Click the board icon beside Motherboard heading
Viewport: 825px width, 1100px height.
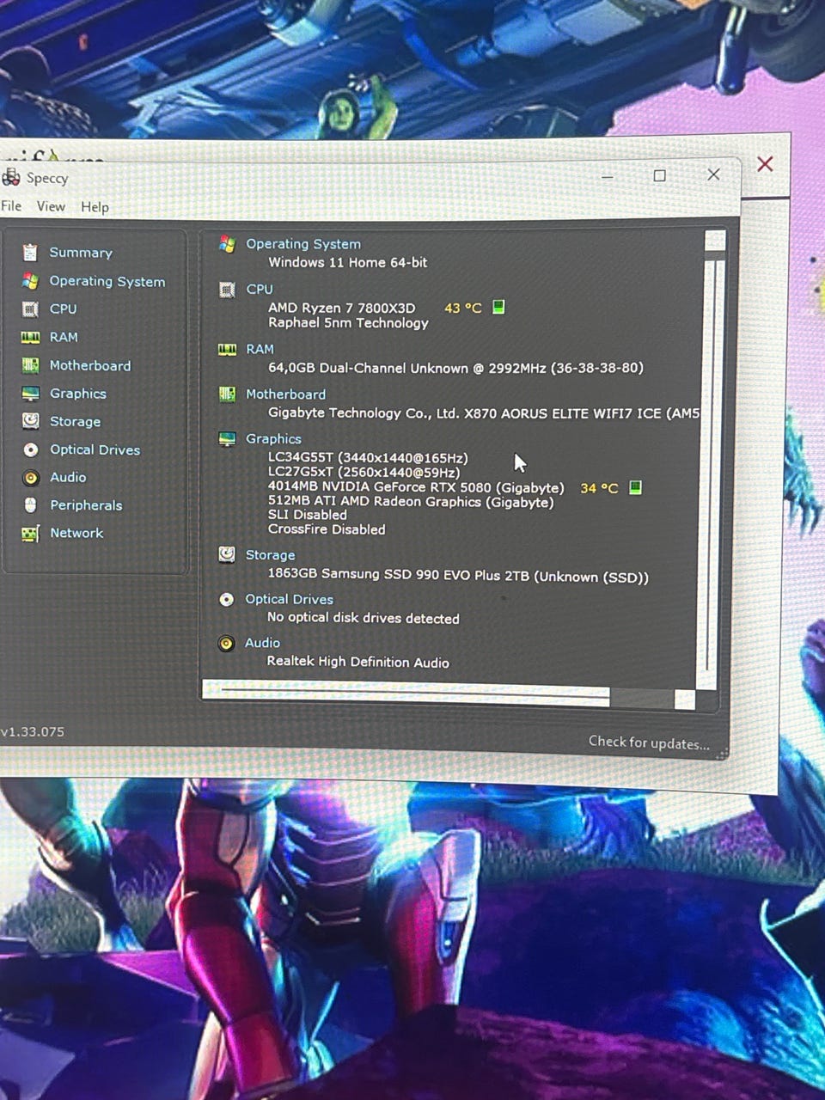[227, 394]
